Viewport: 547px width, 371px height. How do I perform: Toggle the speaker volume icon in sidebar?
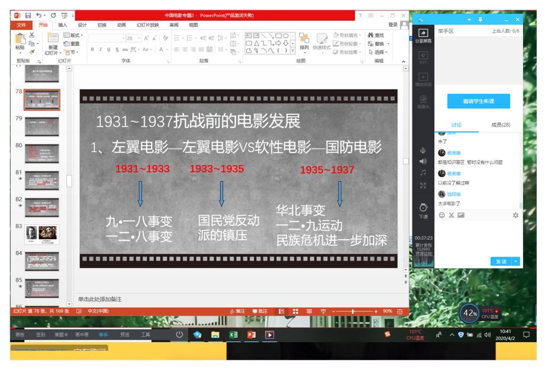(x=423, y=161)
